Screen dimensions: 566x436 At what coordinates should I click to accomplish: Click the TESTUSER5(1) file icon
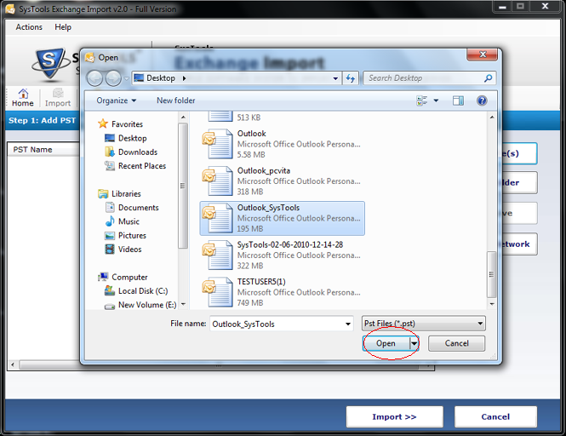[x=217, y=292]
